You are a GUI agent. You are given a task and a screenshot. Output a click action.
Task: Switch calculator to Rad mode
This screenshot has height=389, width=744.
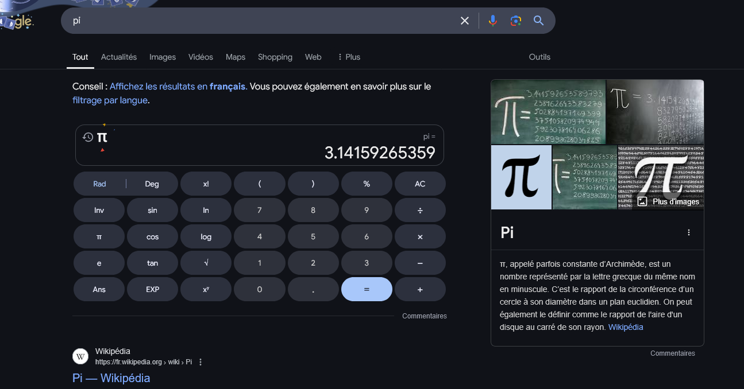point(100,184)
